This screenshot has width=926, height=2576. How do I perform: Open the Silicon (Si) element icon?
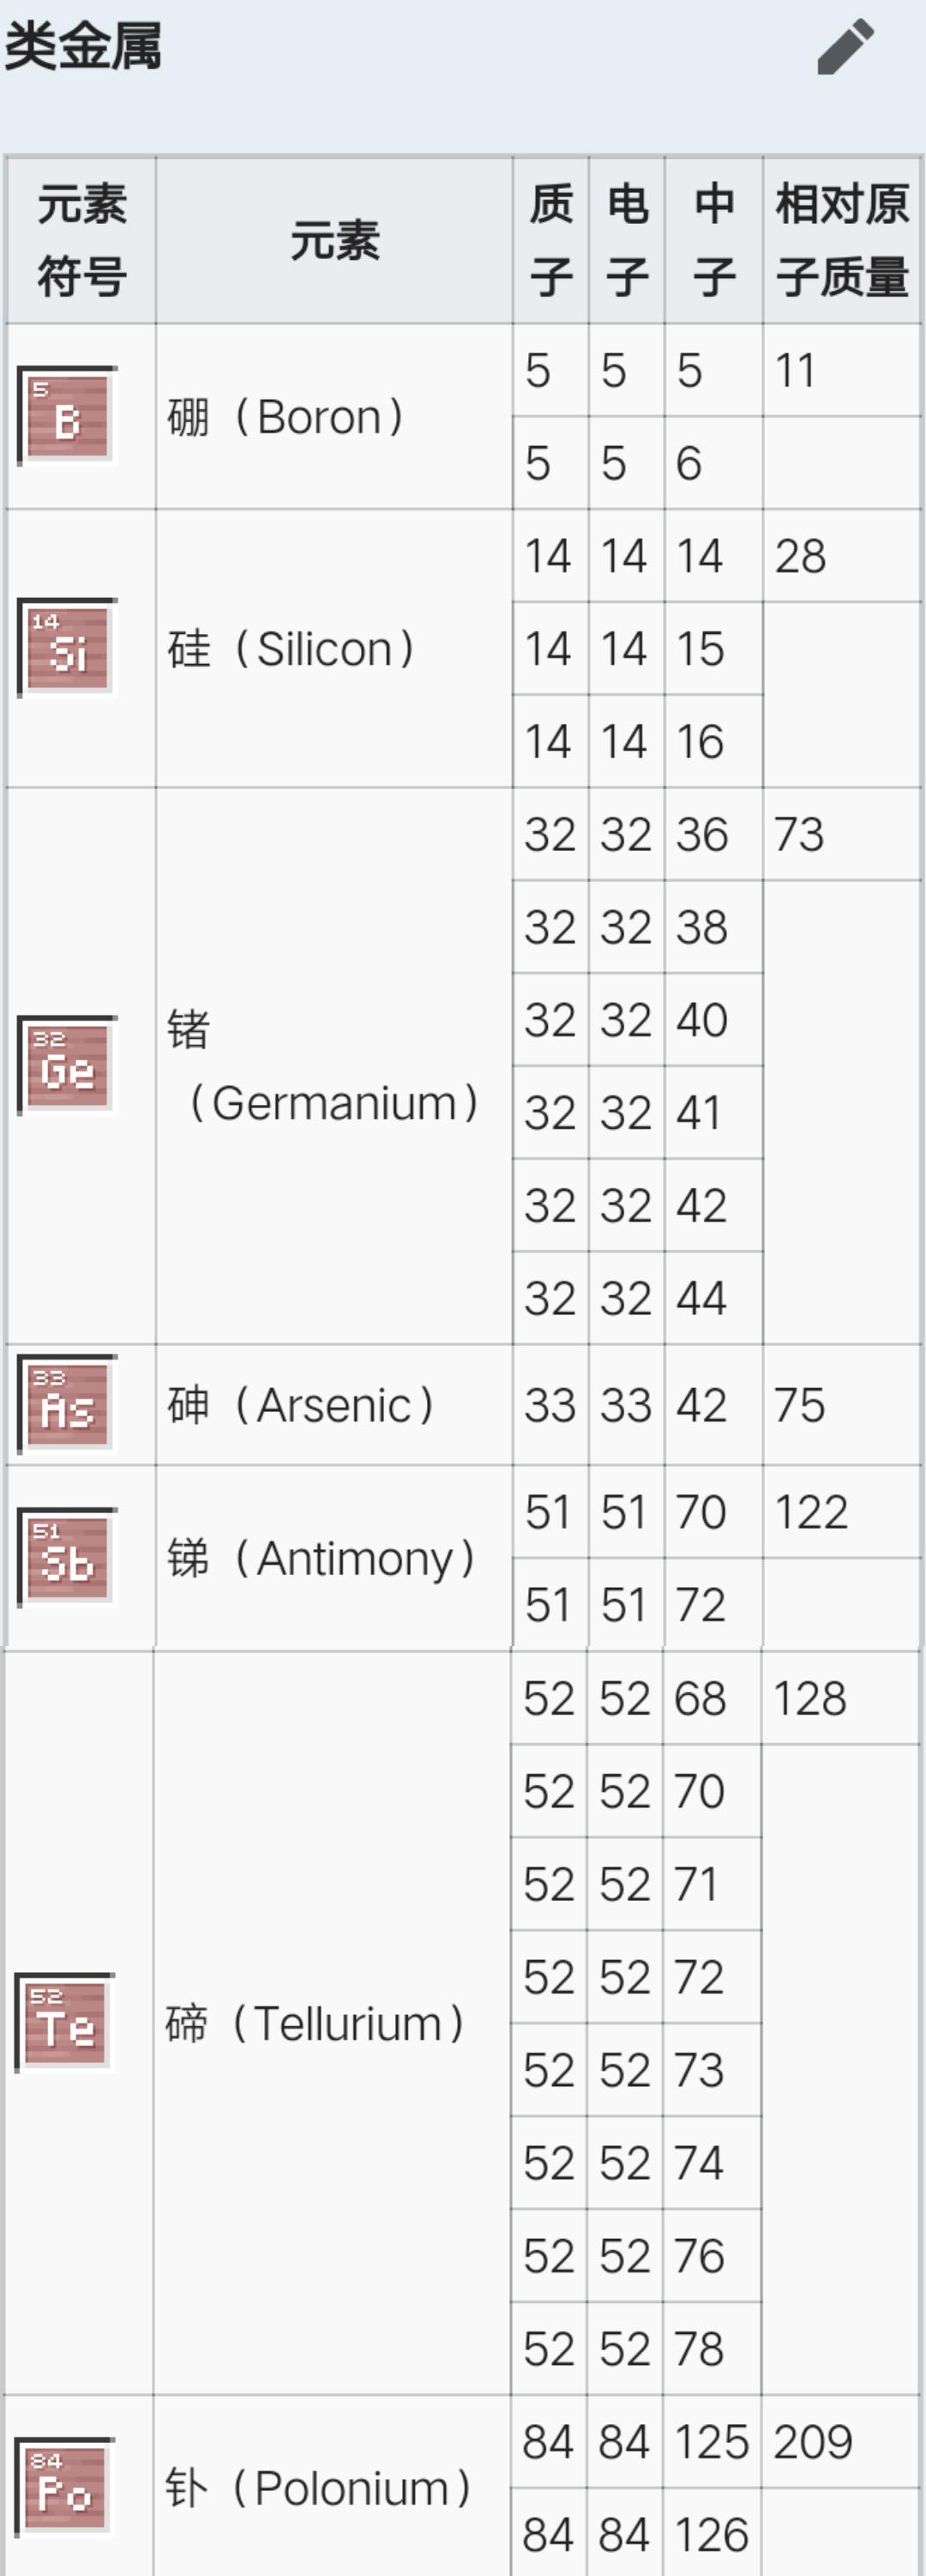pyautogui.click(x=67, y=648)
